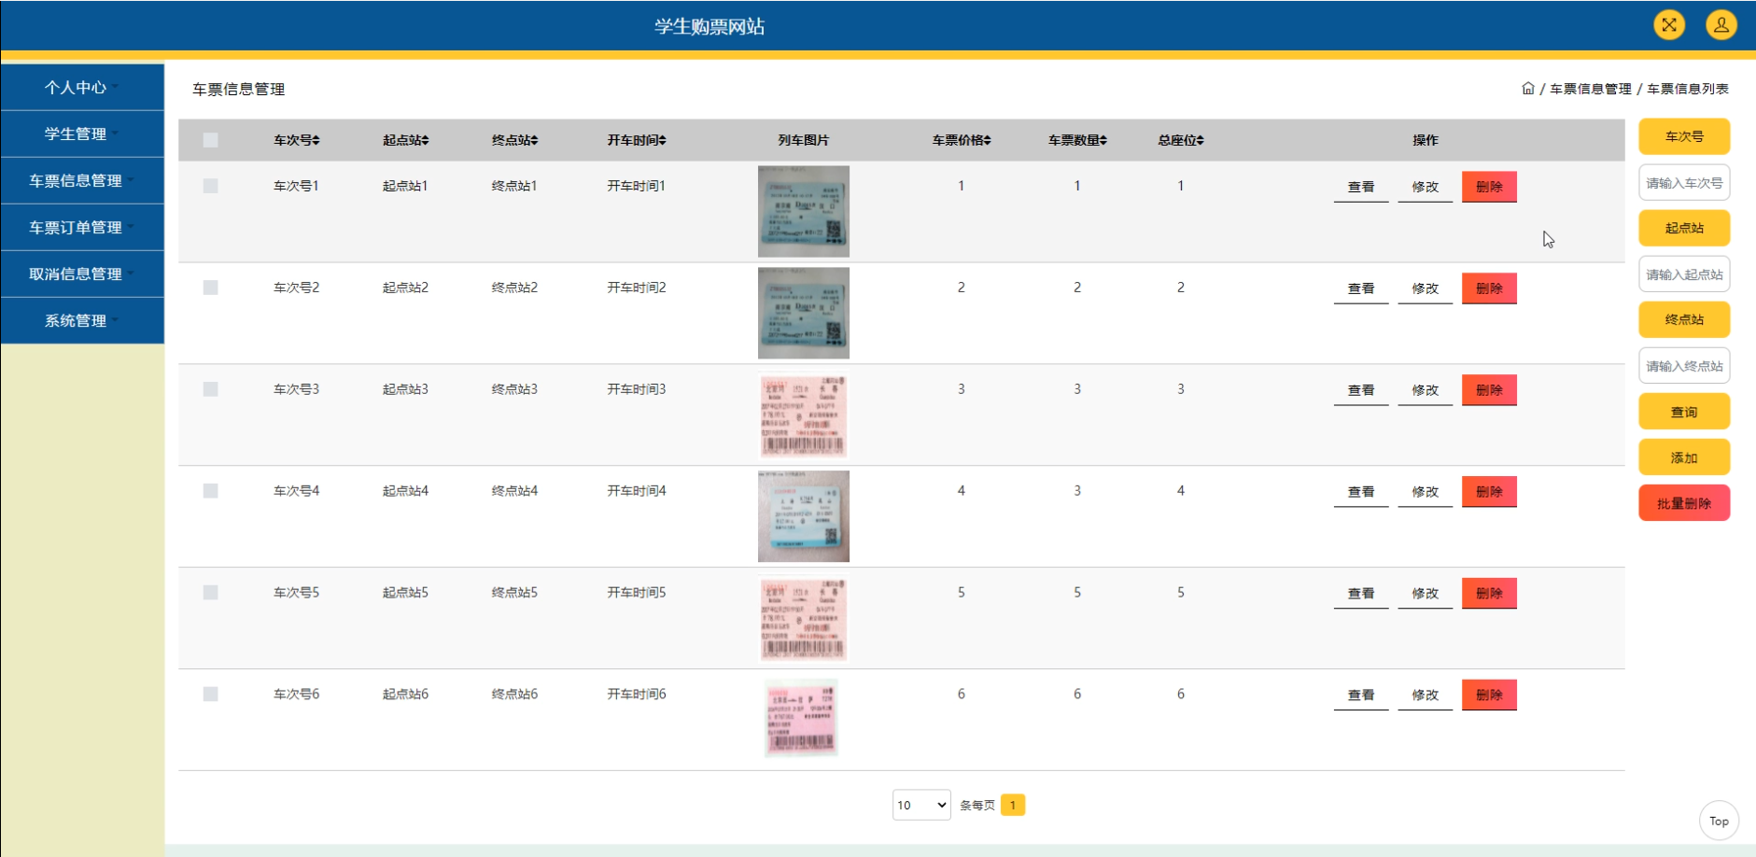Expand 车票订单管理 sidebar menu
Image resolution: width=1756 pixels, height=857 pixels.
(82, 227)
